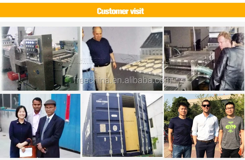Screen dimensions: 245x160
Task: Click the red crate under the machine
Action: pos(14,76)
